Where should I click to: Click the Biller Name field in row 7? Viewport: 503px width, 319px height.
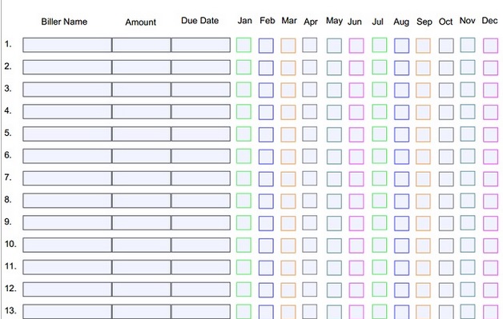(x=67, y=178)
